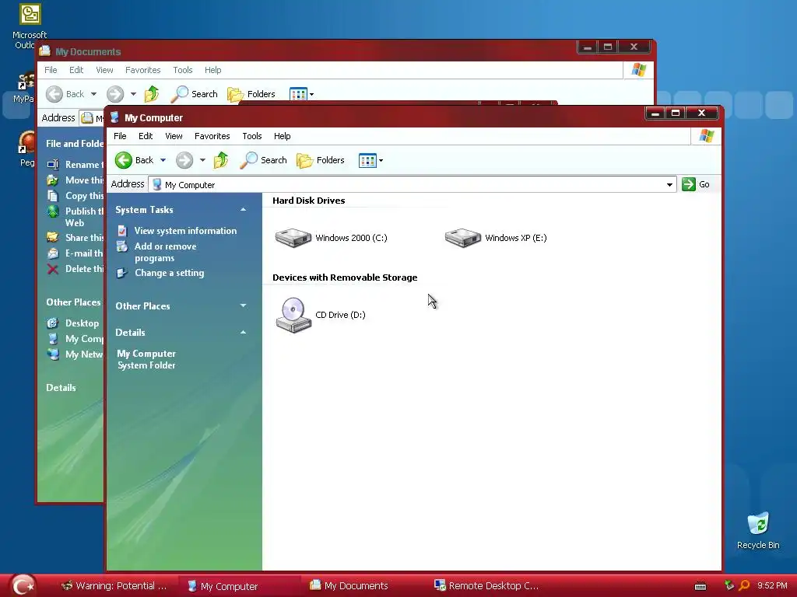Screen dimensions: 797x597
Task: Open the Forward history dropdown in My Computer
Action: tap(202, 160)
